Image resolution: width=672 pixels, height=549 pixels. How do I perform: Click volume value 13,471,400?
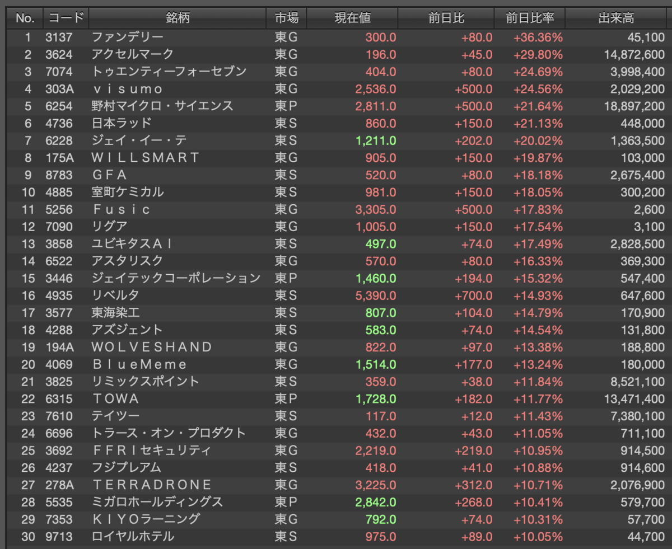coord(634,399)
